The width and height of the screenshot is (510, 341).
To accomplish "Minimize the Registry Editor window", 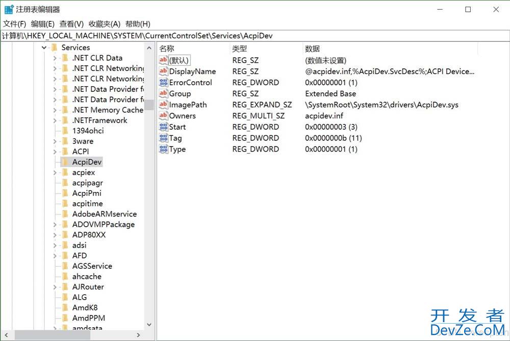I will [440, 10].
